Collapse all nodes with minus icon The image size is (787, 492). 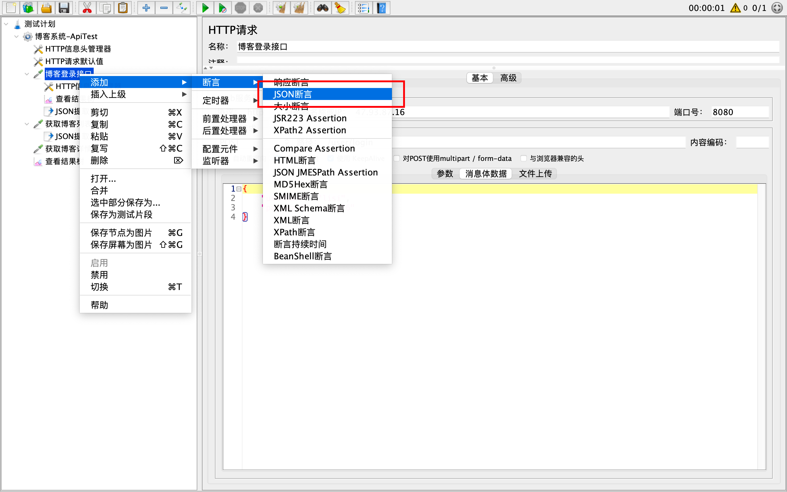164,8
